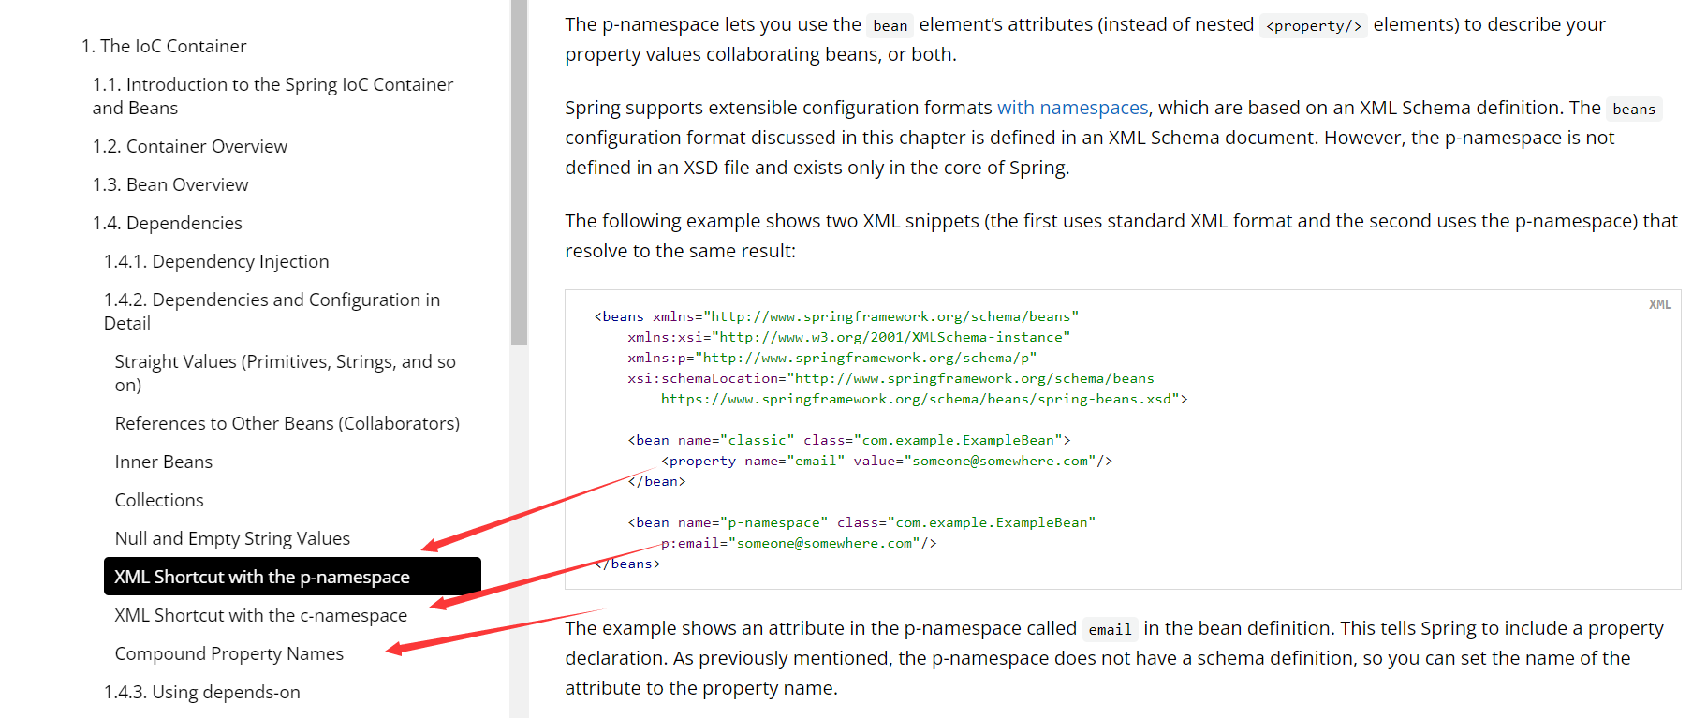
Task: Open "1.4.3. Using depends-on" entry
Action: pos(201,692)
